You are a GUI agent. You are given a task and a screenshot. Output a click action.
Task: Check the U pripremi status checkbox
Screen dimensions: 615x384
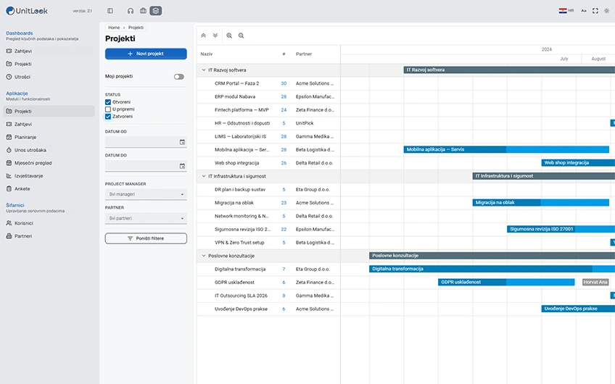point(108,109)
